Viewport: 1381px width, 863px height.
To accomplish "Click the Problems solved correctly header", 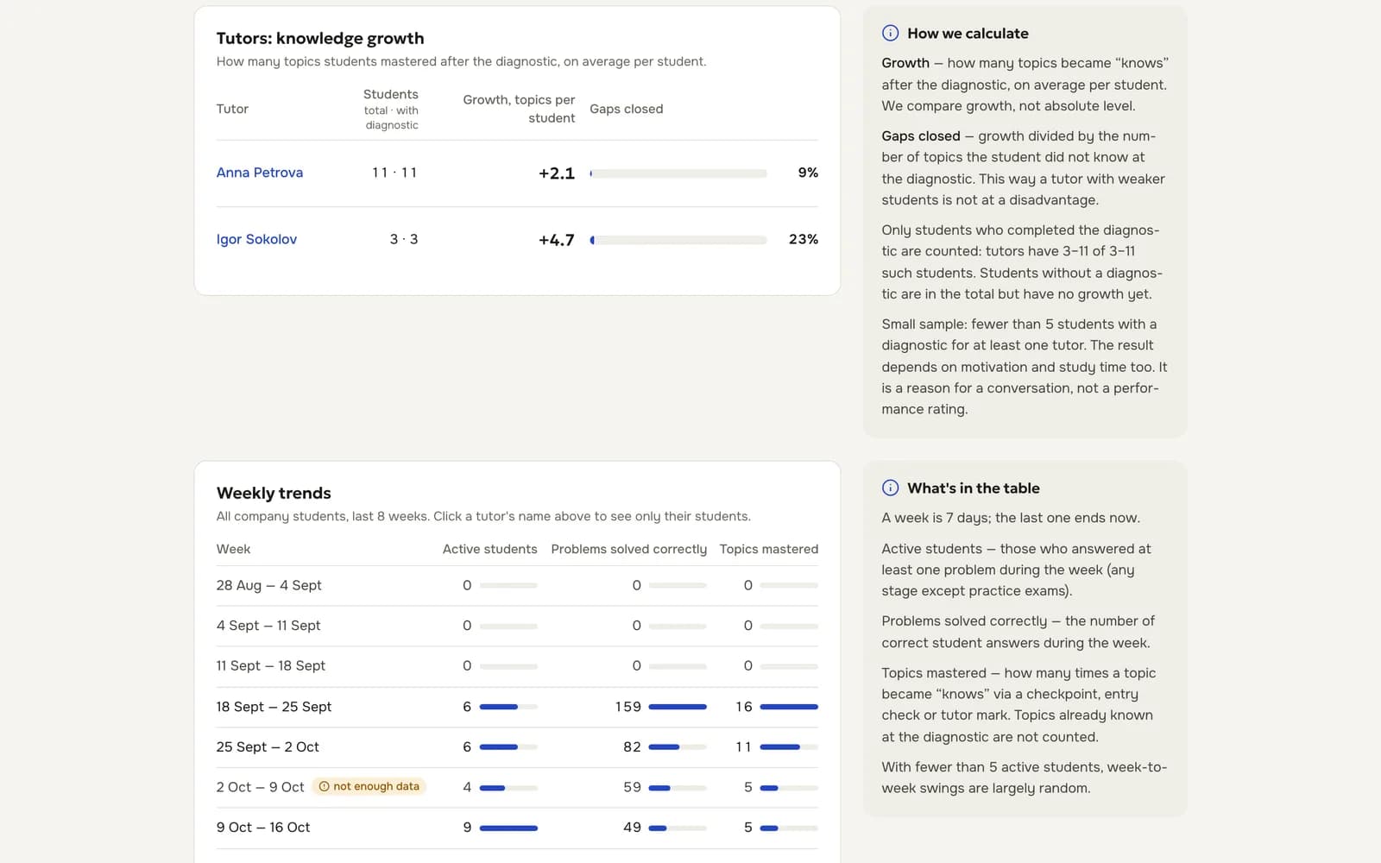I will click(628, 549).
